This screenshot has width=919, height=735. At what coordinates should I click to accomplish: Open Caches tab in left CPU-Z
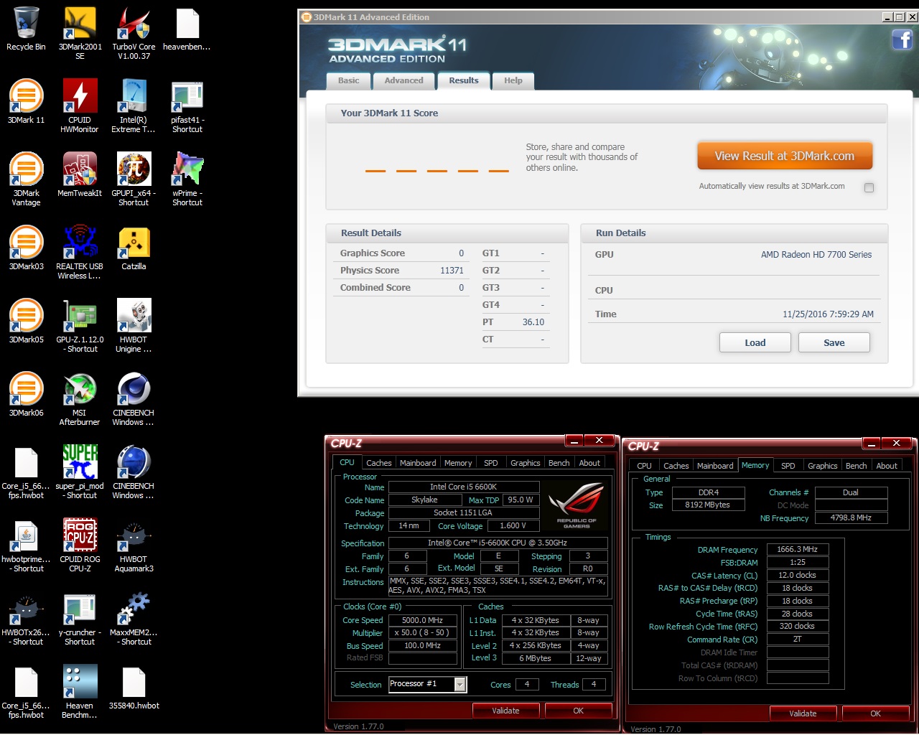379,463
